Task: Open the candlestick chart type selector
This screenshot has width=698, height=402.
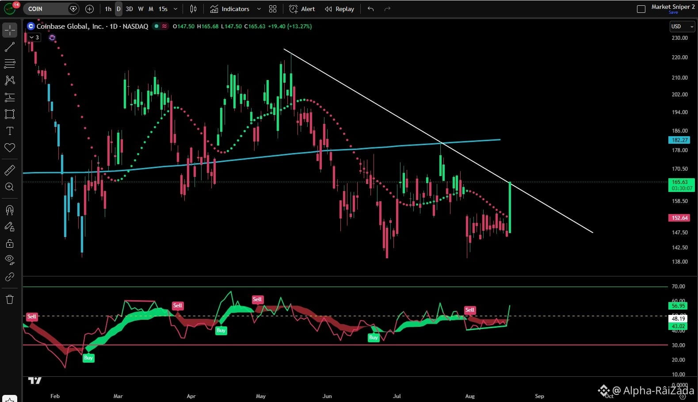Action: 193,9
